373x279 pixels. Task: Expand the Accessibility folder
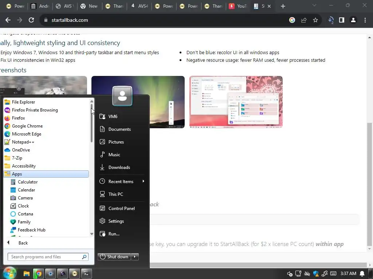pos(46,166)
